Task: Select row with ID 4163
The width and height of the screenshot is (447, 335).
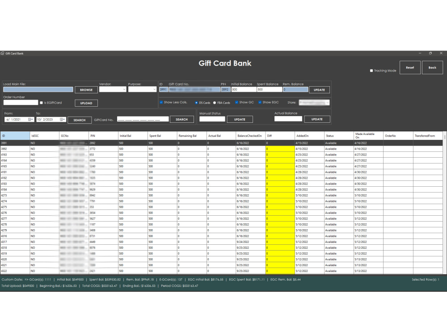Action: tap(221, 155)
